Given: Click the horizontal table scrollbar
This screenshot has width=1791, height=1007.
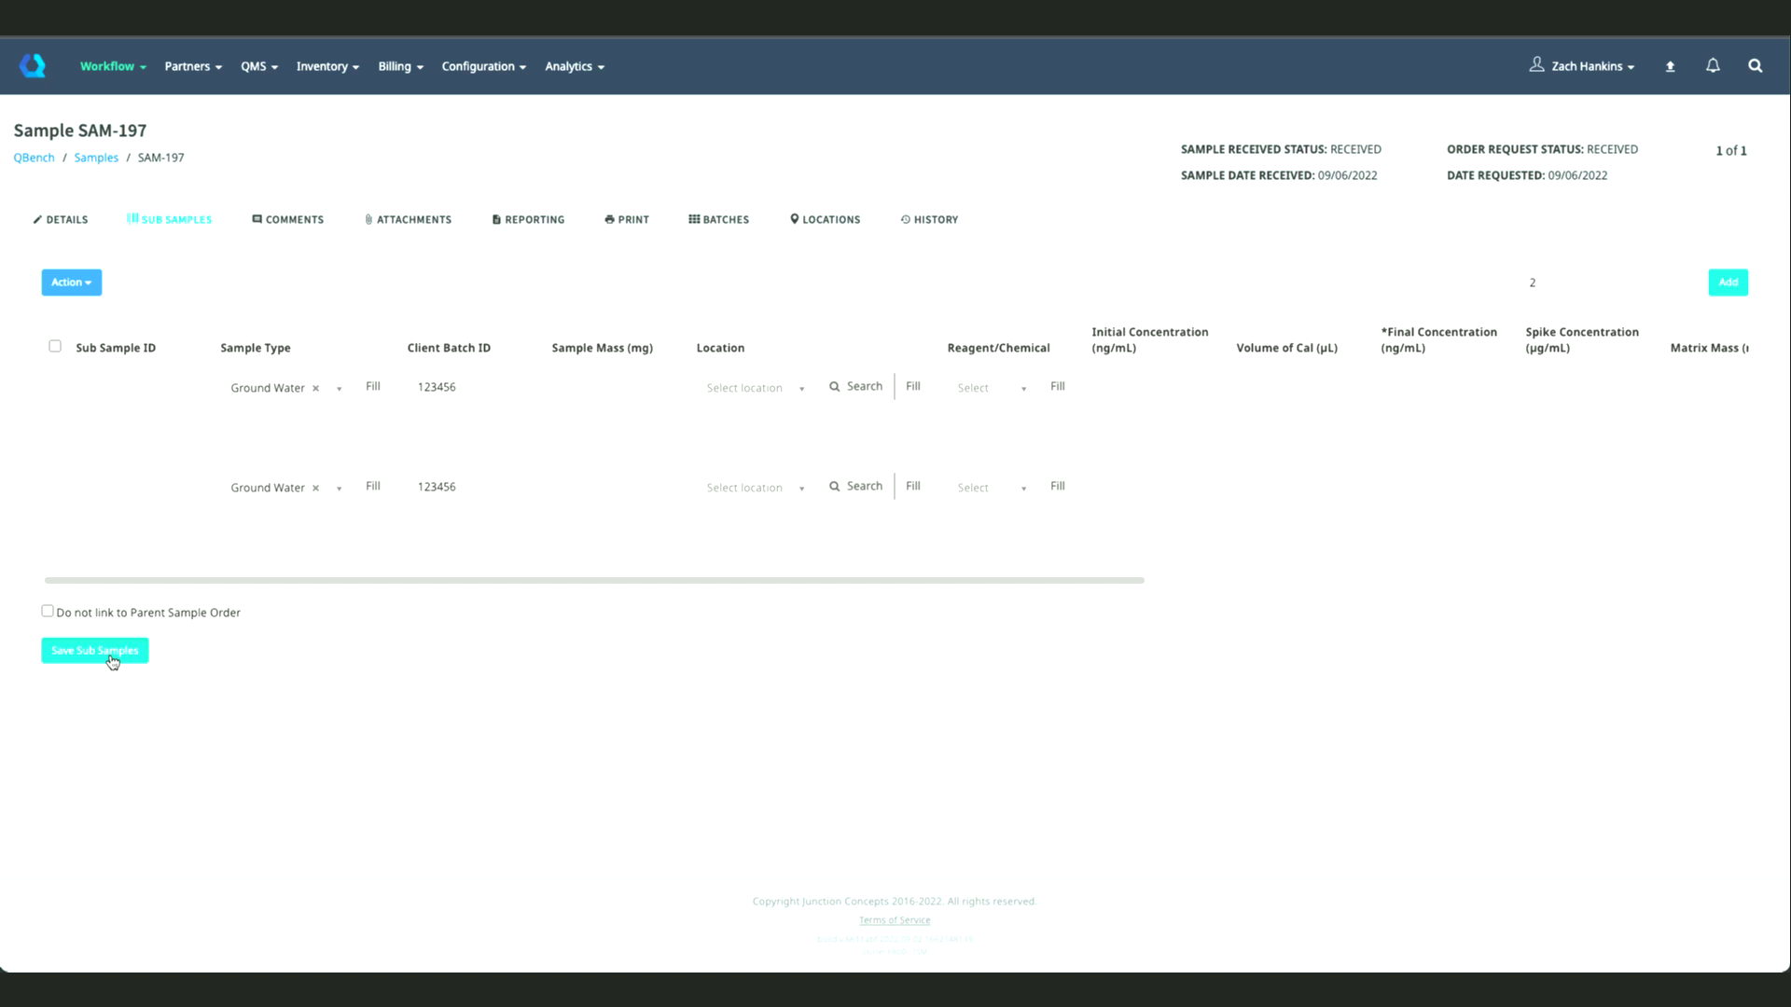Looking at the screenshot, I should click(x=593, y=580).
